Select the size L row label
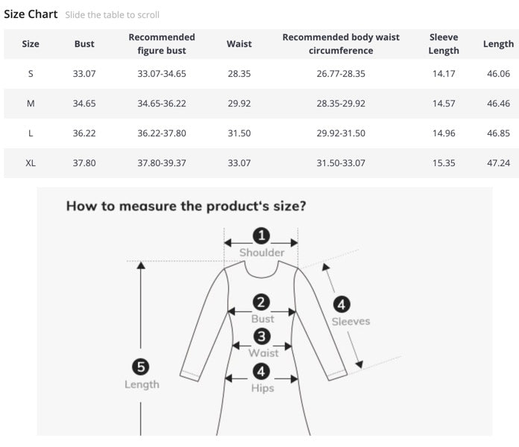The width and height of the screenshot is (519, 447). 31,133
